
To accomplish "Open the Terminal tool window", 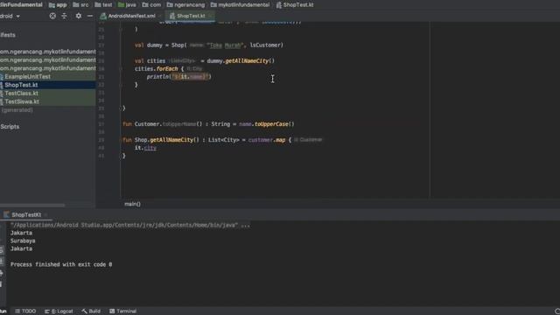I will click(x=122, y=311).
